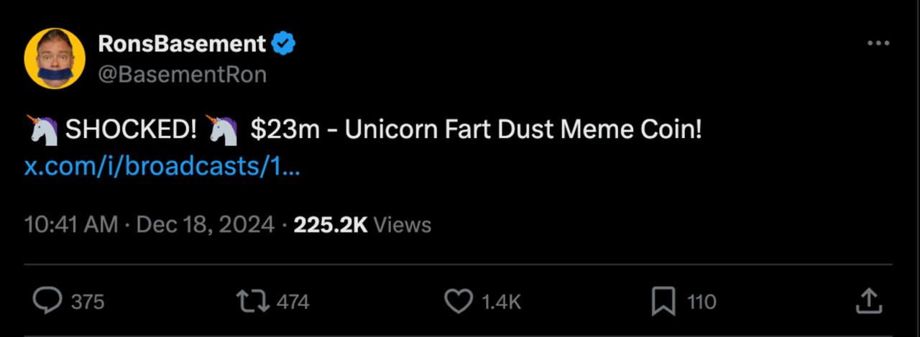
Task: Like the post with the heart icon
Action: 459,300
